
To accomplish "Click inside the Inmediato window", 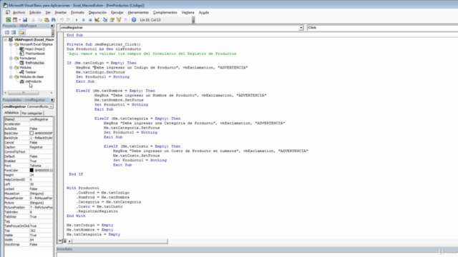I will tap(257, 254).
